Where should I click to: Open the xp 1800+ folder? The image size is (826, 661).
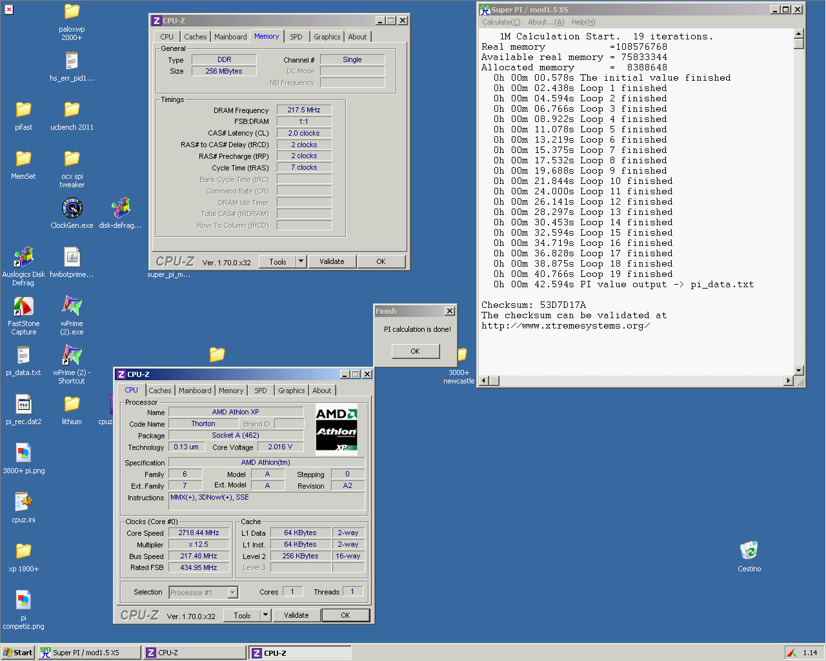coord(23,552)
